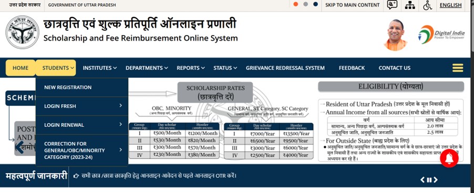Screen dimensions: 474x193
Task: Click the Hindi site title heading
Action: coord(140,24)
